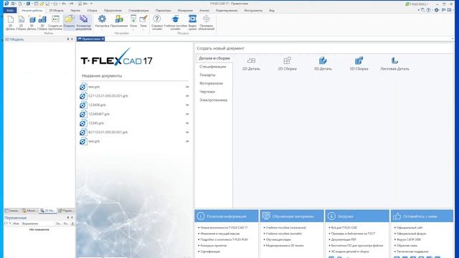Switch to the Оформление ribbon tab
The image size is (459, 258).
click(113, 10)
